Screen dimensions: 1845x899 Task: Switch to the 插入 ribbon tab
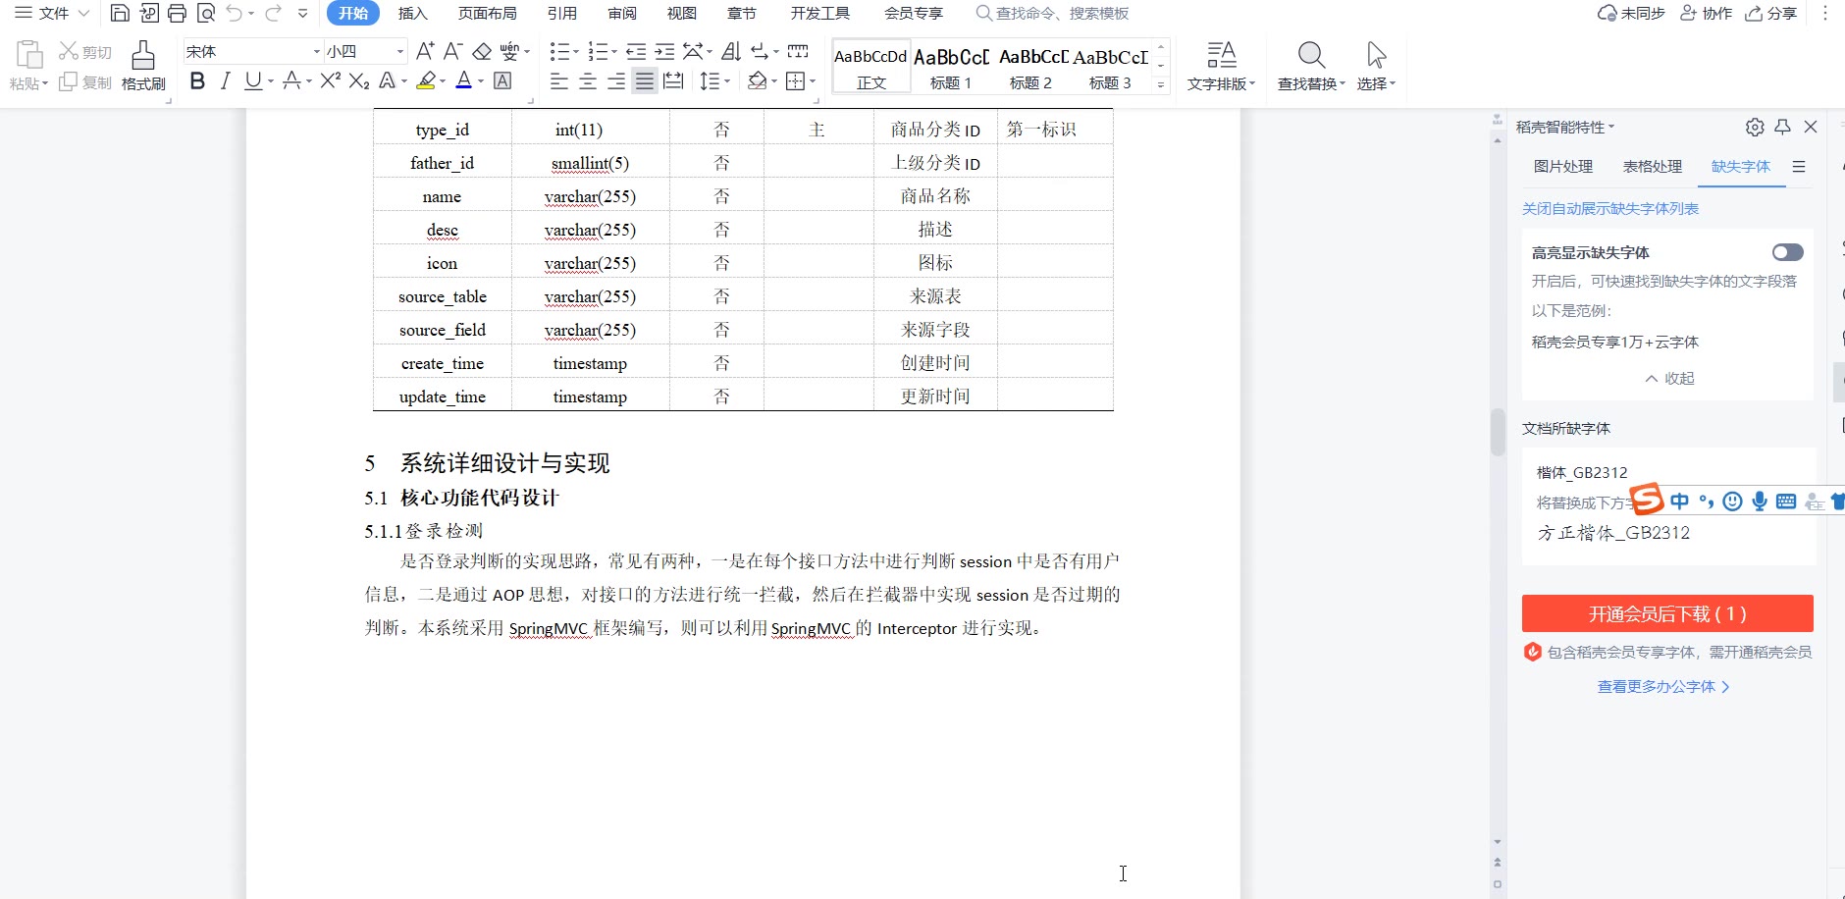coord(413,13)
